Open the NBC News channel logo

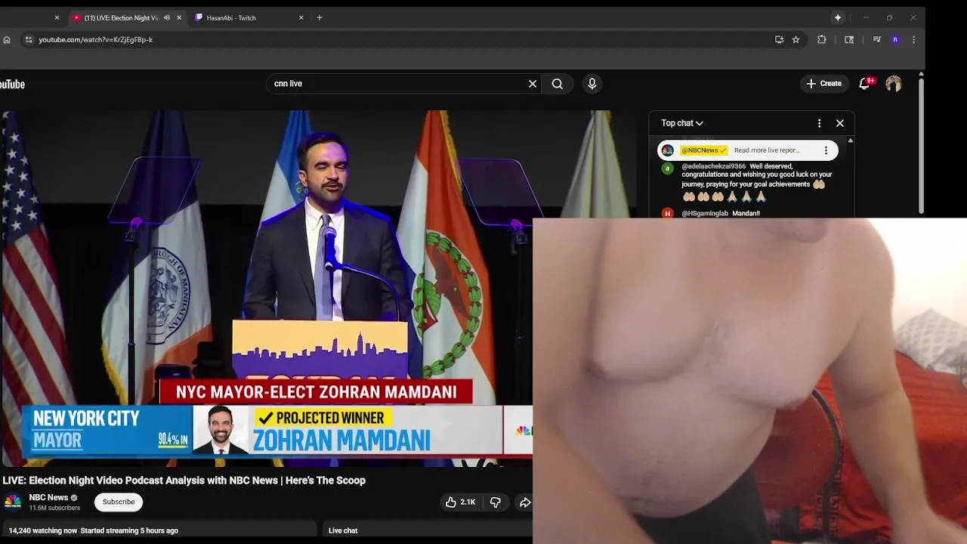point(13,502)
